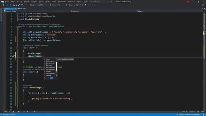Select GetHashCode in the IntelliSense list
This screenshot has width=206, height=116.
pyautogui.click(x=50, y=63)
